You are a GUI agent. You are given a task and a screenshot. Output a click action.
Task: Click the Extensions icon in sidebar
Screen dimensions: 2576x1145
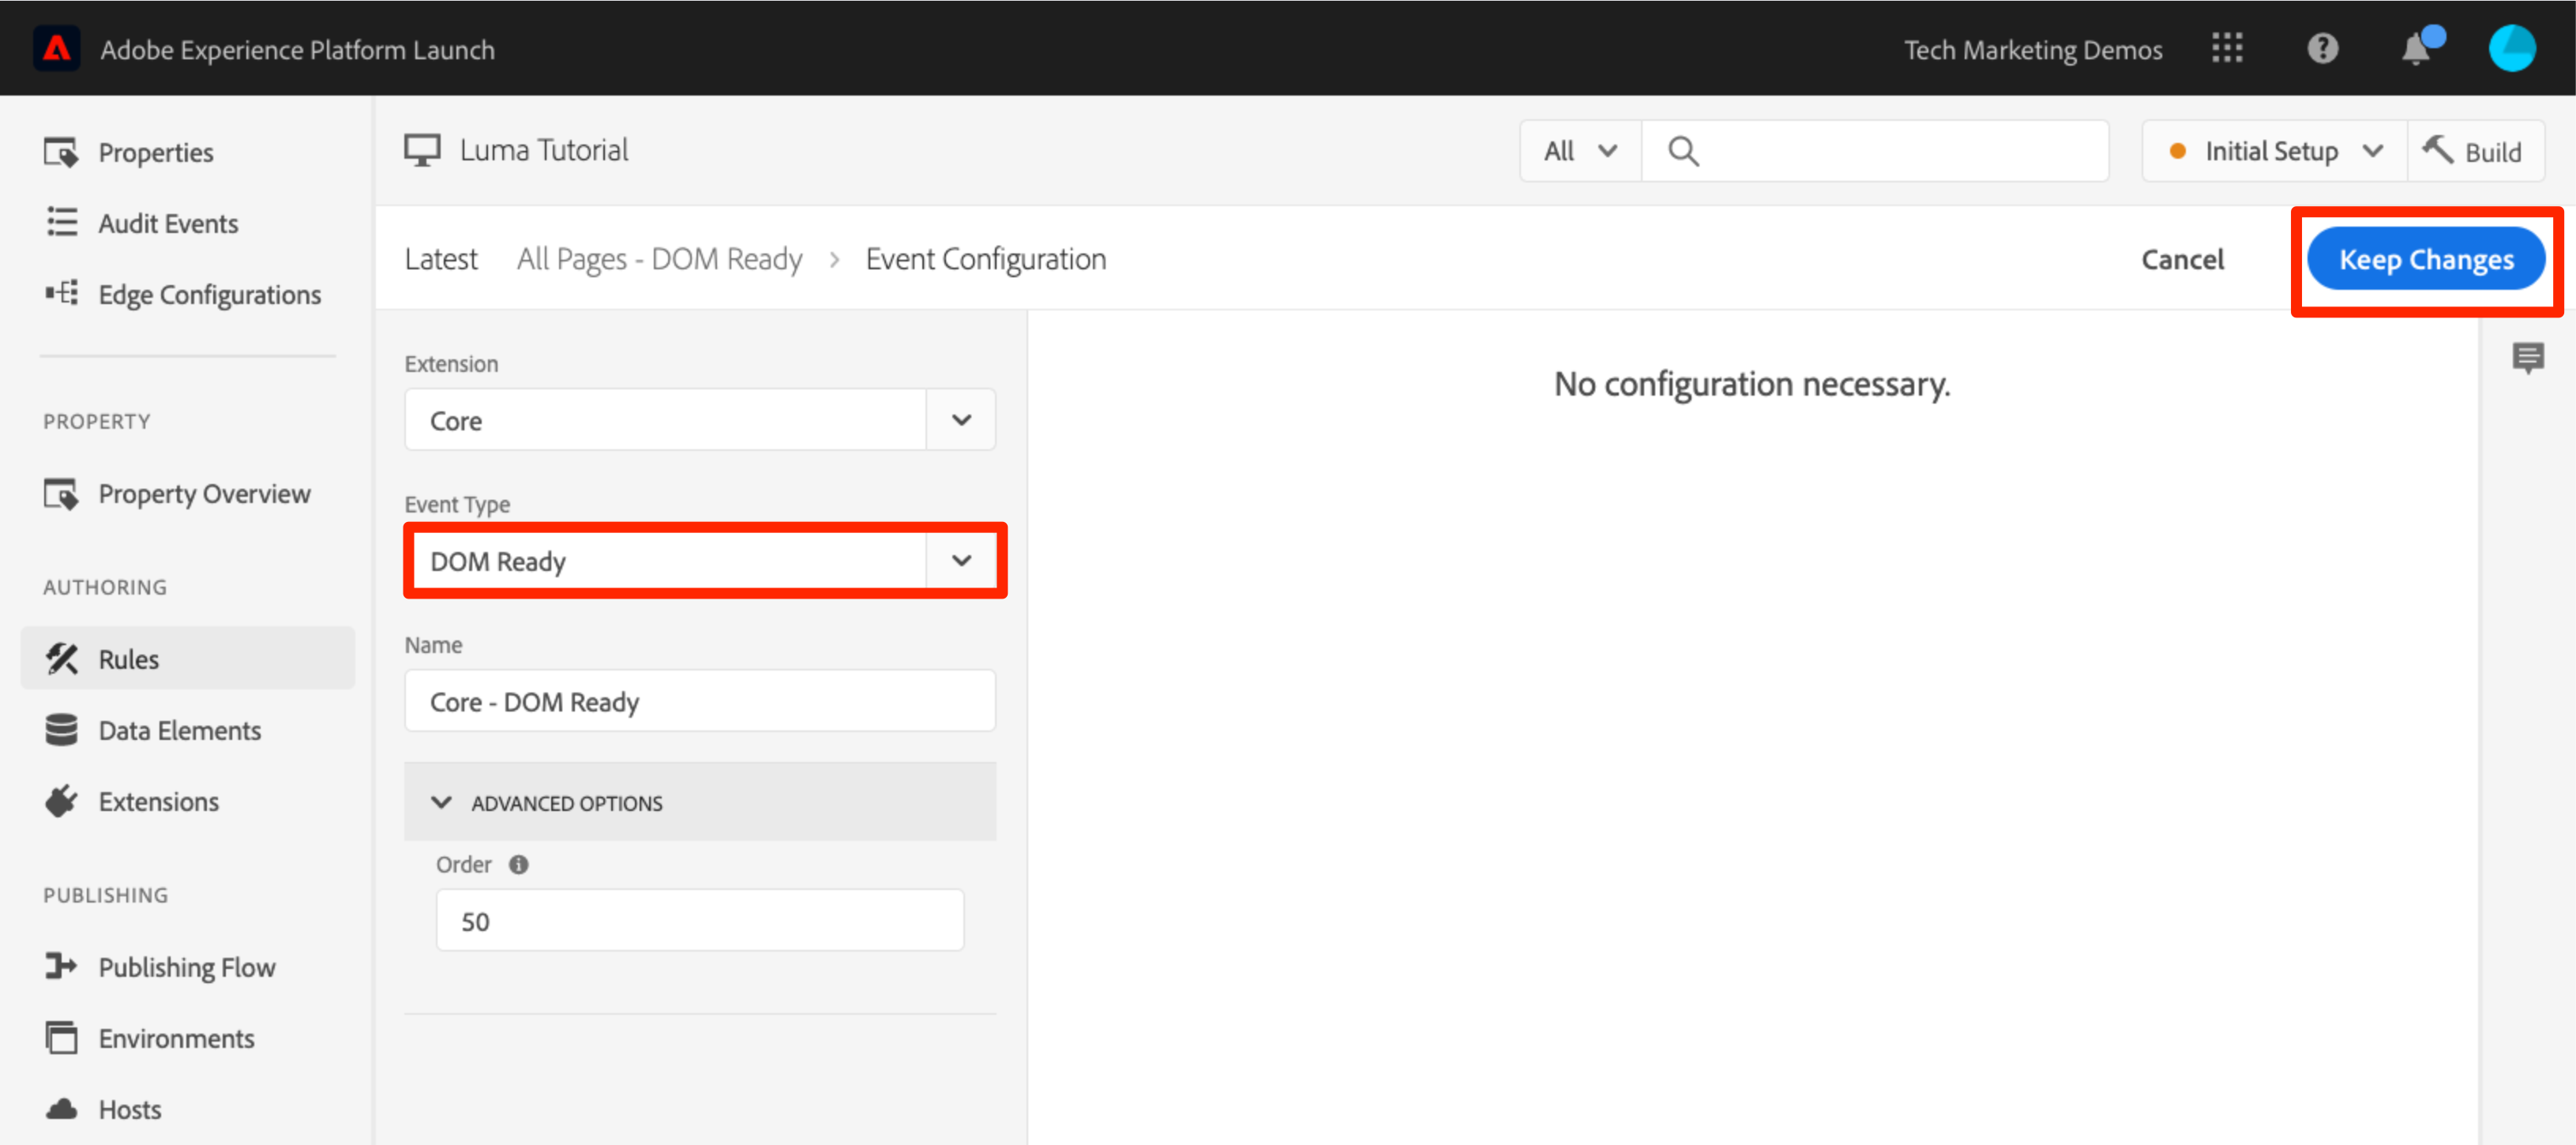(59, 801)
